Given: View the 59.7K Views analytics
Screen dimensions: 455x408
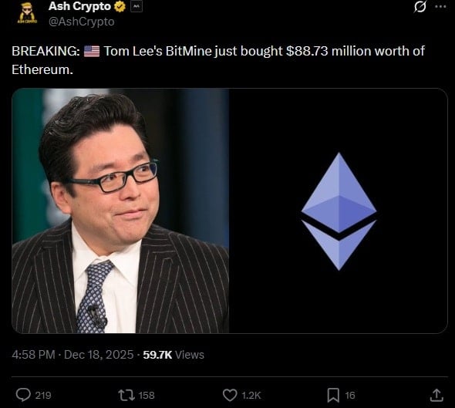Looking at the screenshot, I should 174,355.
